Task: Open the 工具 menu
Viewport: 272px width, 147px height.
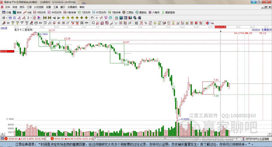Action: point(56,7)
